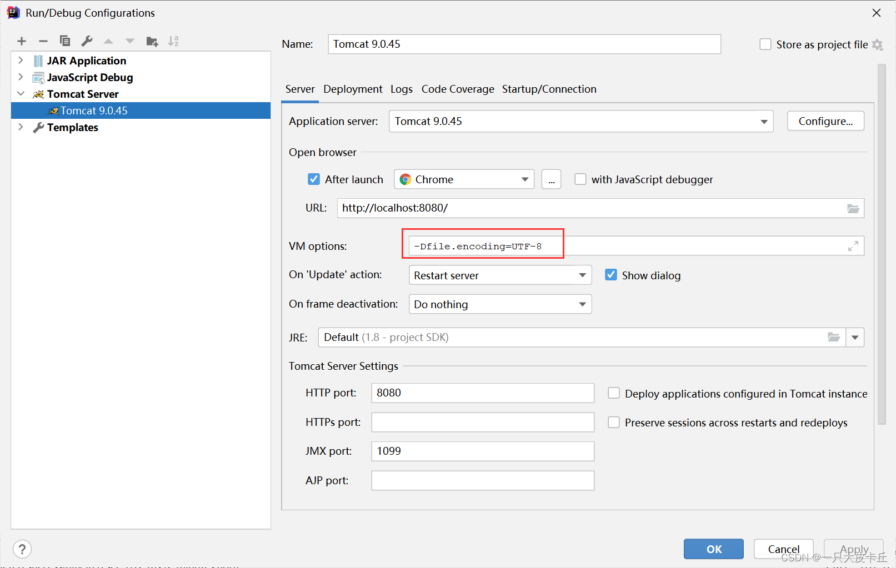Click the VM options input field
This screenshot has width=896, height=568.
[637, 246]
